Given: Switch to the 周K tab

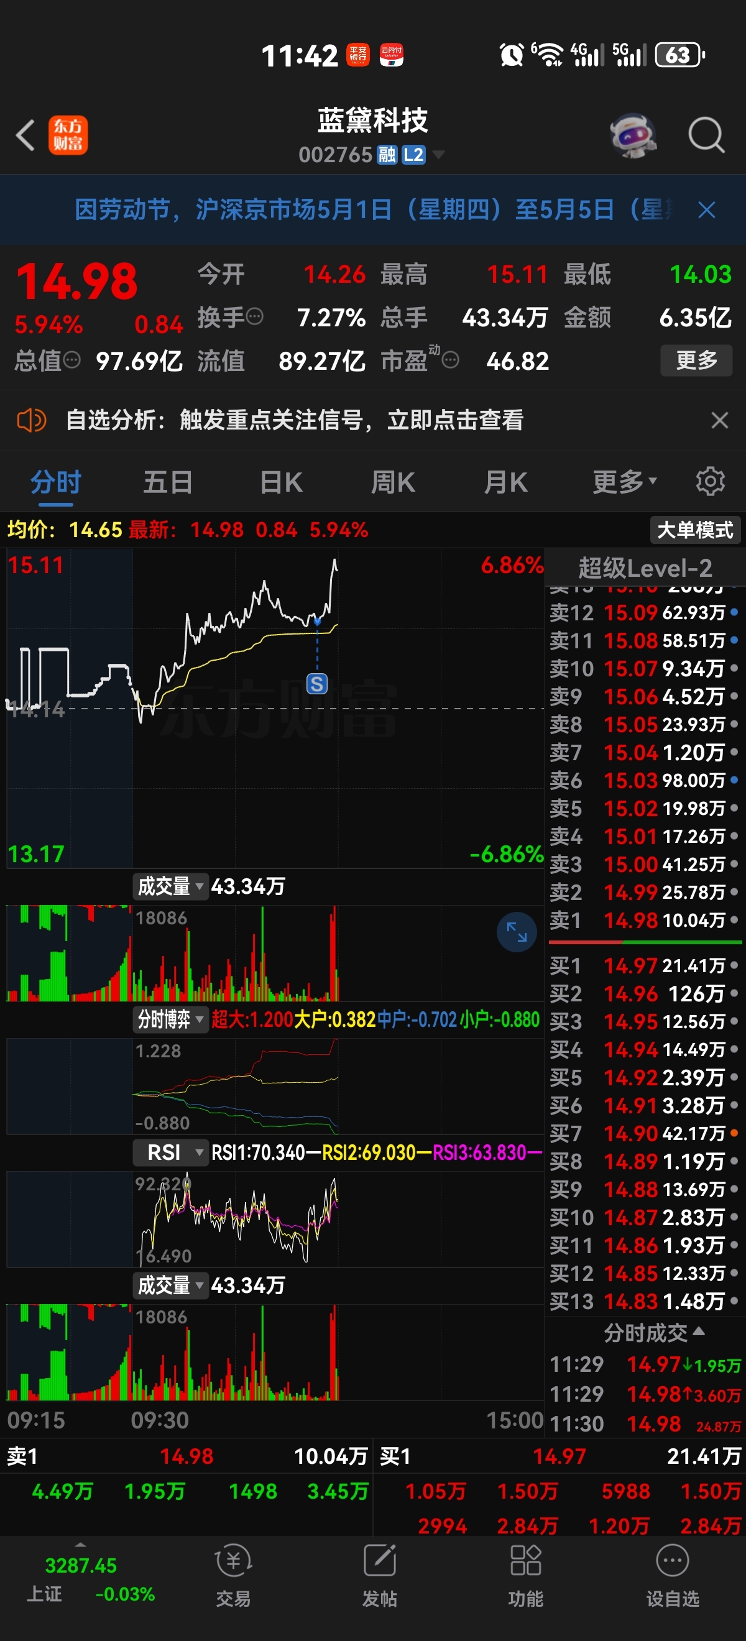Looking at the screenshot, I should pyautogui.click(x=393, y=482).
